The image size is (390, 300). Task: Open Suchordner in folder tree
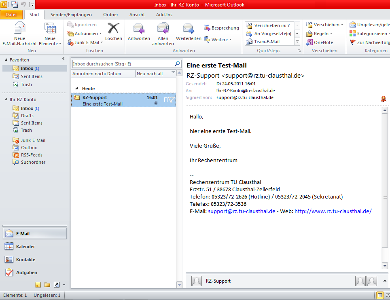tap(33, 162)
